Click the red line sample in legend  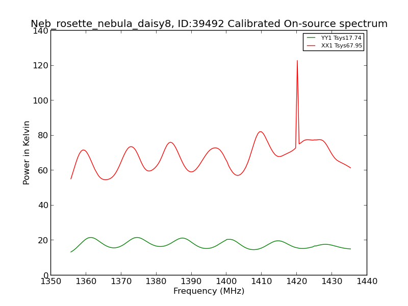coord(311,45)
